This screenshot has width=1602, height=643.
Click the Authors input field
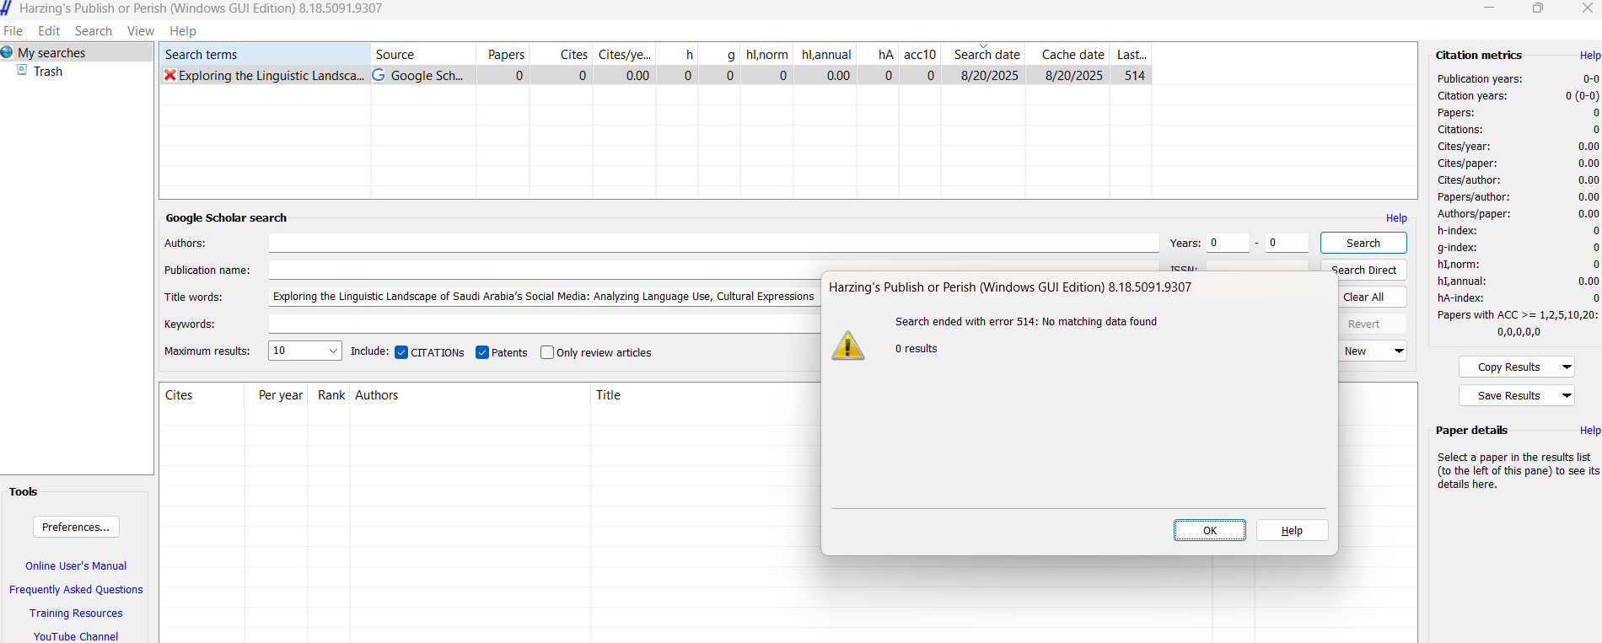tap(713, 243)
